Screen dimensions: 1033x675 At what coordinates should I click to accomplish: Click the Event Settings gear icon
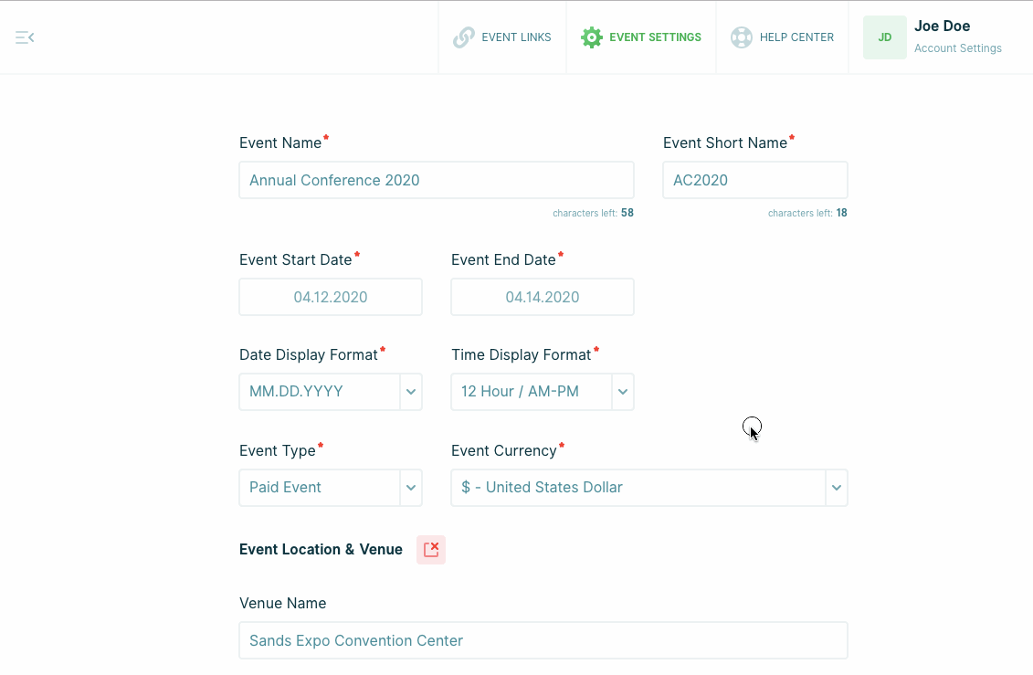click(x=592, y=37)
